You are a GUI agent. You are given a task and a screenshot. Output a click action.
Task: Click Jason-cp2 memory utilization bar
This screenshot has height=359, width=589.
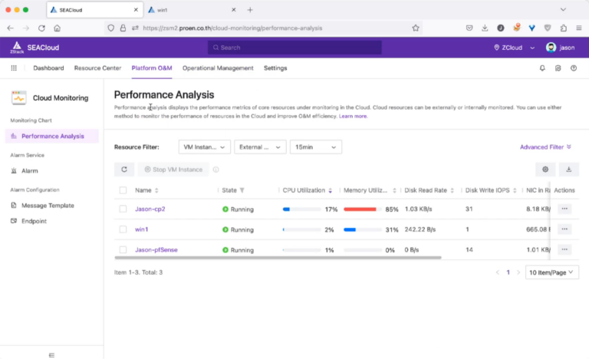pyautogui.click(x=363, y=209)
